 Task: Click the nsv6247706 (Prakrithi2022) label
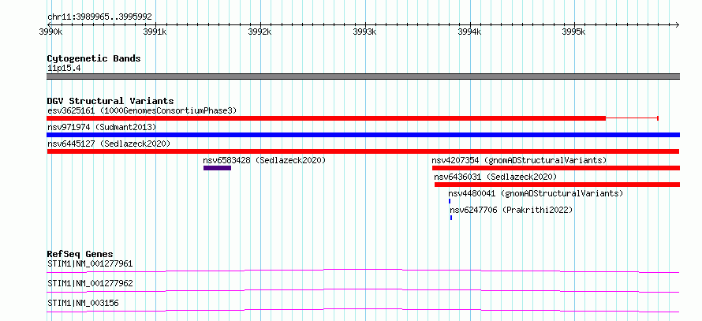pos(511,210)
